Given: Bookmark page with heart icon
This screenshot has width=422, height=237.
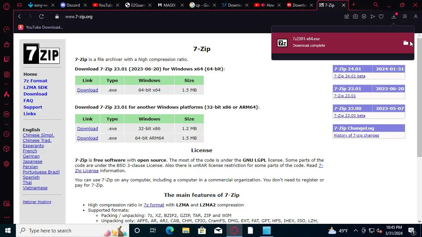Looking at the screenshot, I should point(381,16).
